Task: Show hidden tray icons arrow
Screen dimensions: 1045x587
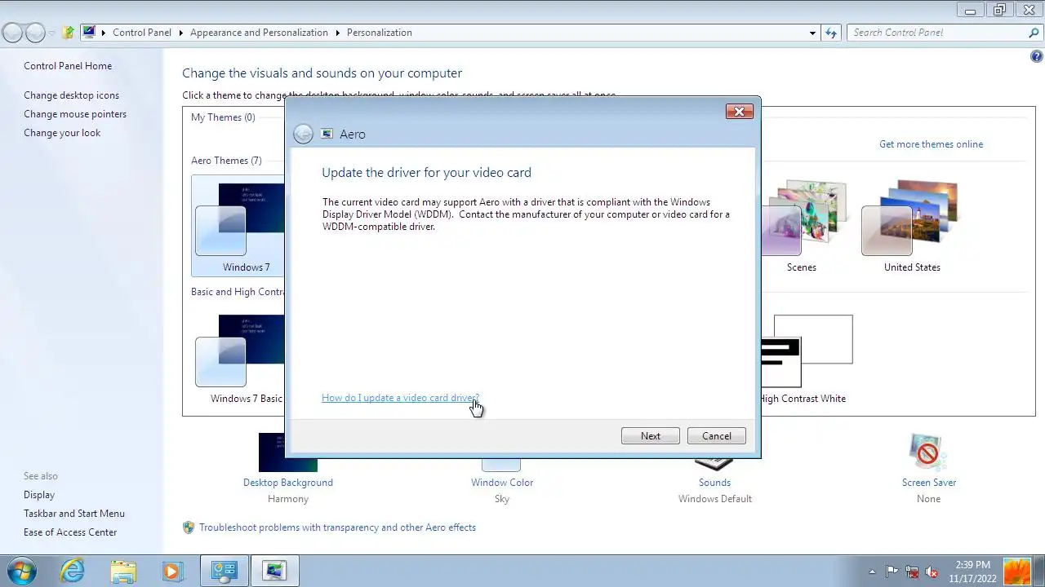Action: pyautogui.click(x=872, y=572)
